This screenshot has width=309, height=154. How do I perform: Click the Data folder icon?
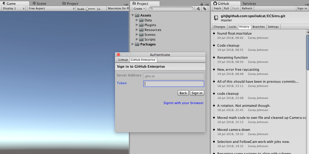(x=141, y=20)
